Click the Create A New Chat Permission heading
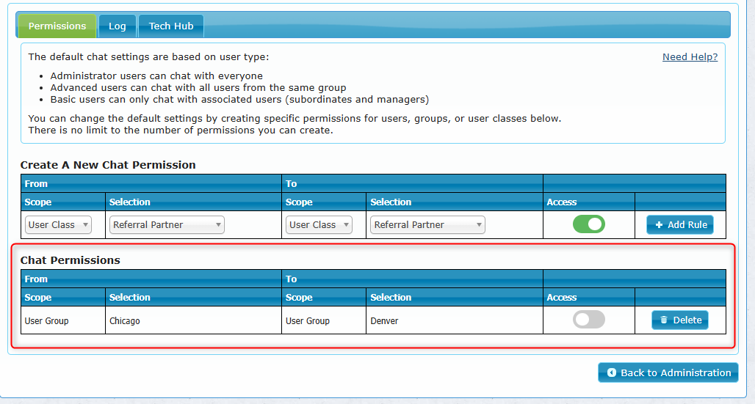755x404 pixels. (x=108, y=165)
